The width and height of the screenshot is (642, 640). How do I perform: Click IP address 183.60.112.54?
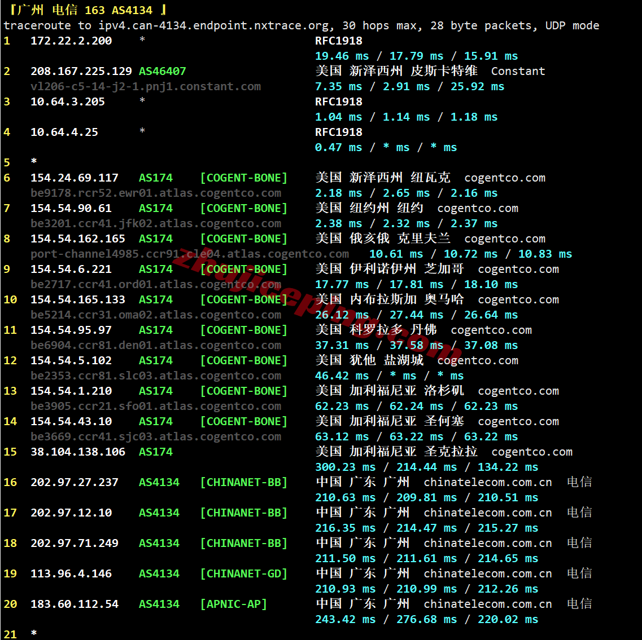(x=74, y=604)
